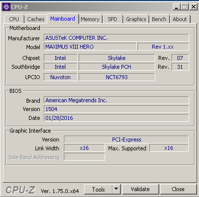Screen dimensions: 199x197
Task: Open the SPD tab
Action: pos(113,19)
